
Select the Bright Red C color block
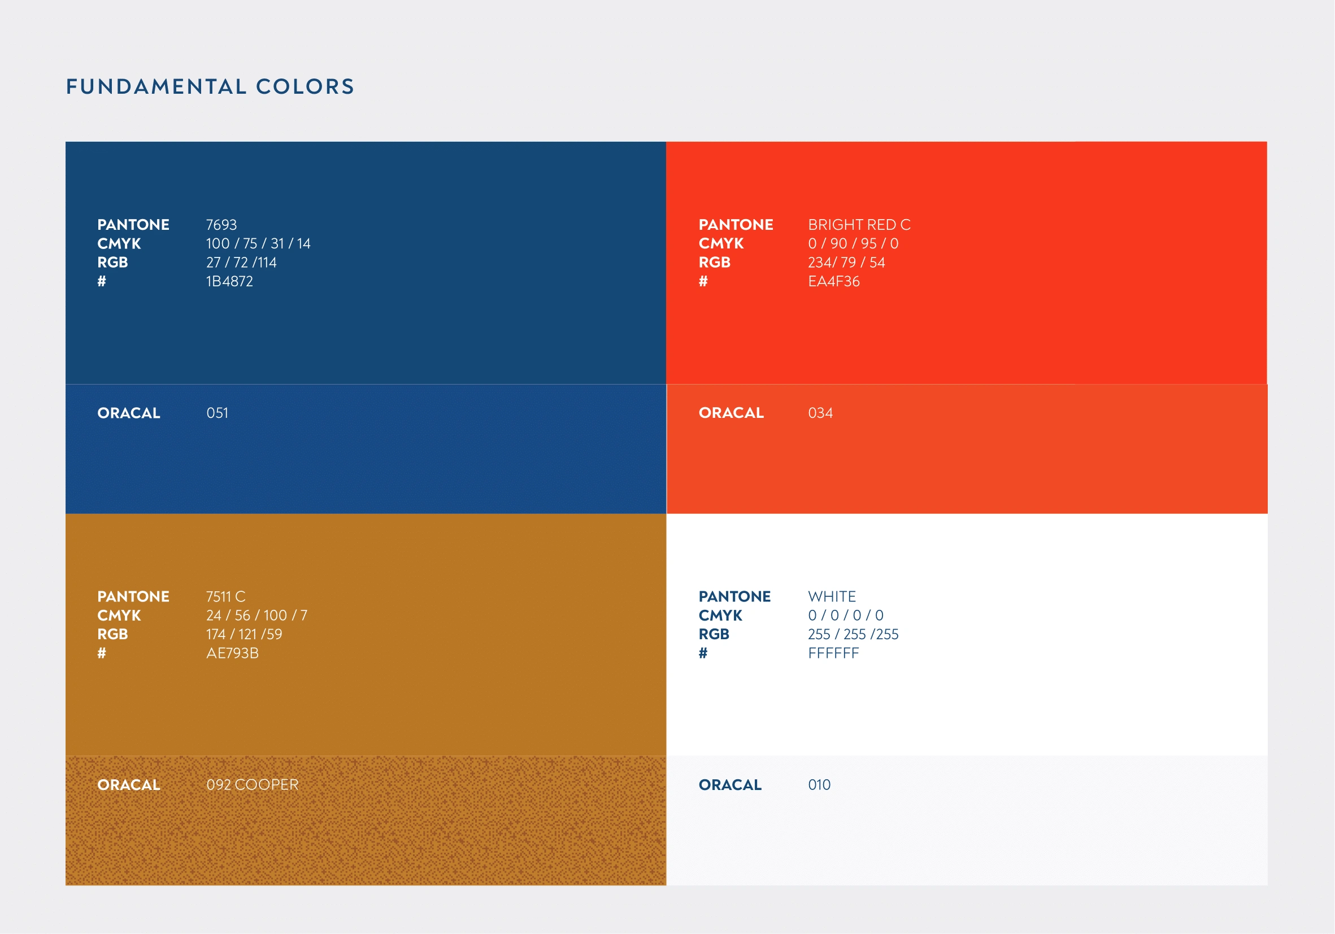pos(966,263)
